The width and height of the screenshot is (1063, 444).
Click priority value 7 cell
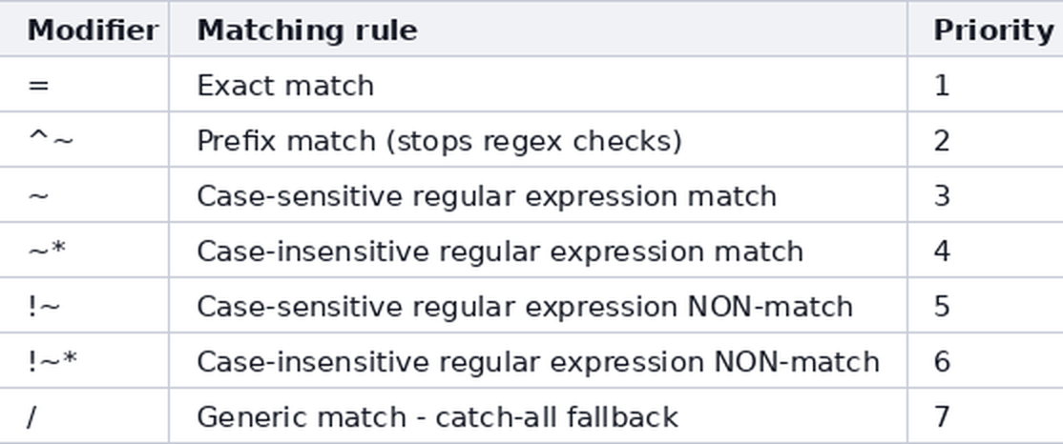click(985, 416)
